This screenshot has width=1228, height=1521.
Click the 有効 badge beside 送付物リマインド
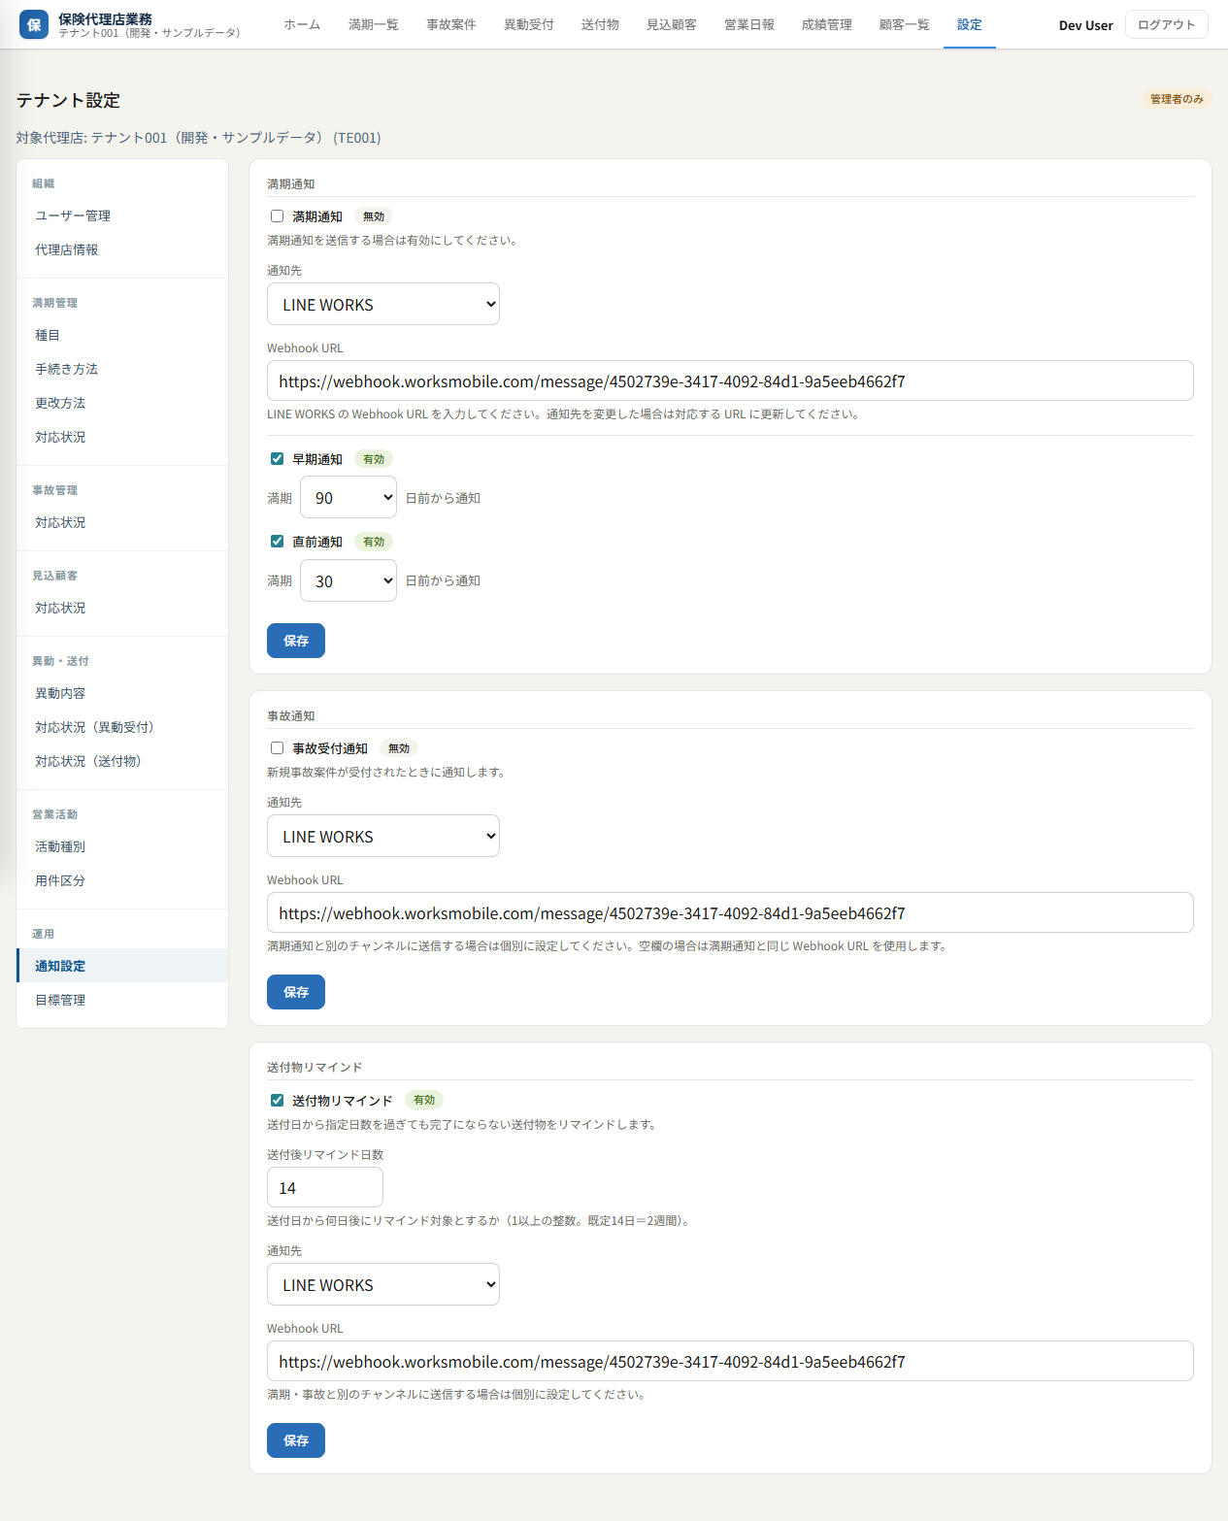424,1100
